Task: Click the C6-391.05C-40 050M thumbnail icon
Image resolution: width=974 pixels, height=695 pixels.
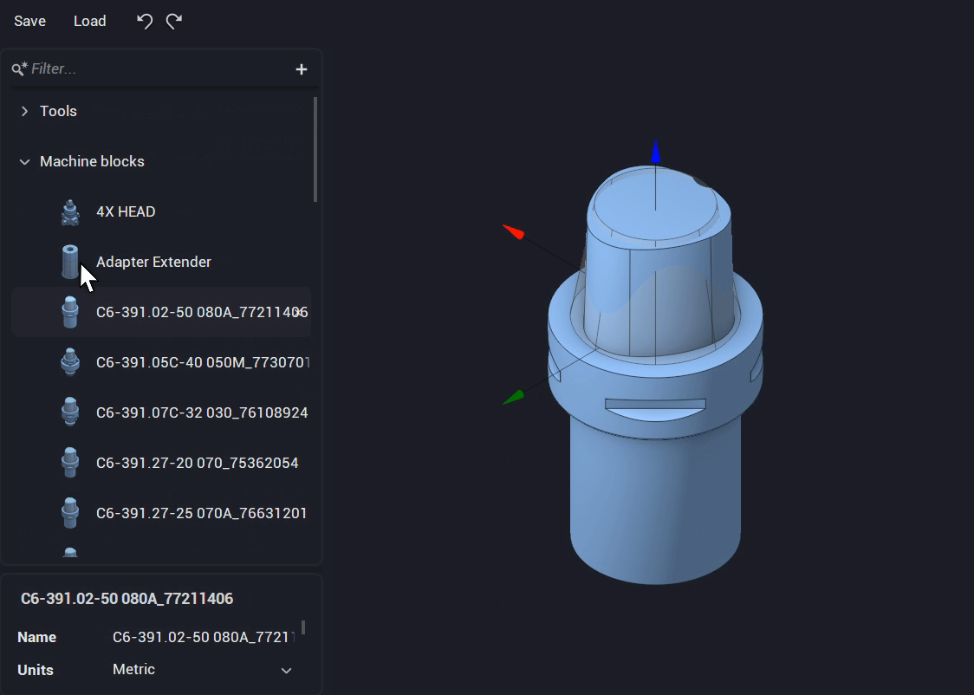Action: tap(70, 363)
